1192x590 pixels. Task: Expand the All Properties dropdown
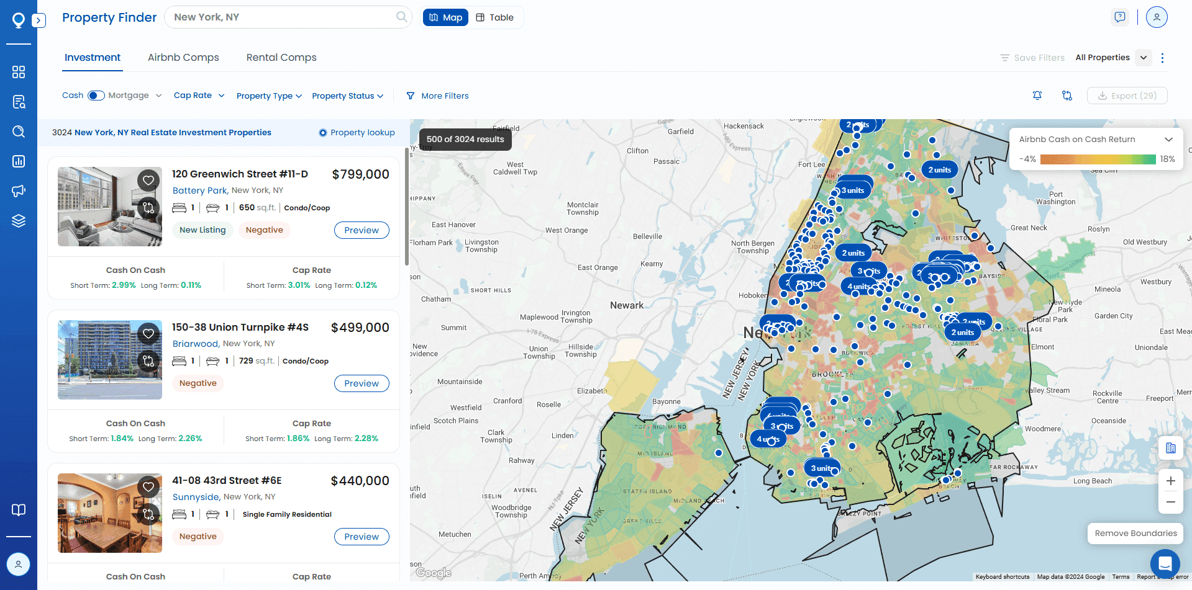click(1144, 58)
